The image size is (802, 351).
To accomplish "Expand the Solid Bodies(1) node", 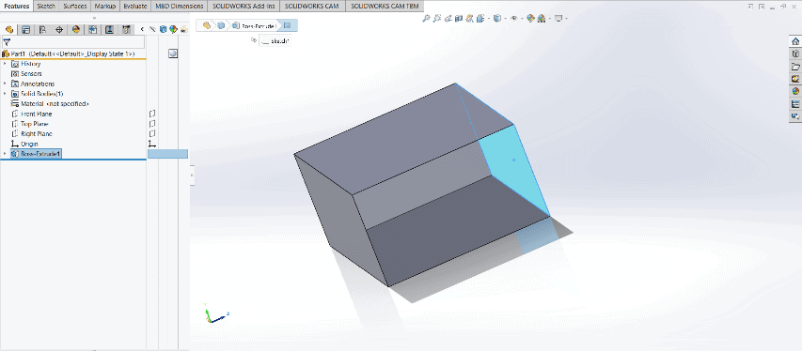I will click(x=5, y=94).
